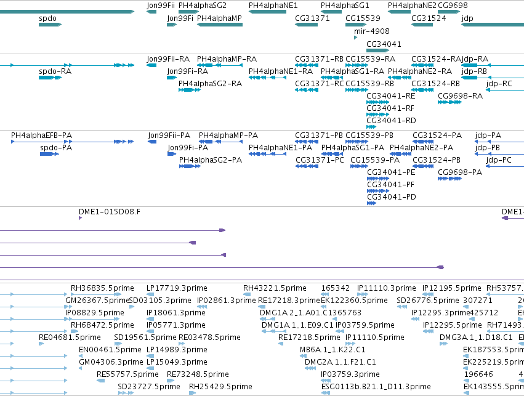Click the GM04306.3prime EST label
The image size is (524, 396).
pyautogui.click(x=111, y=362)
